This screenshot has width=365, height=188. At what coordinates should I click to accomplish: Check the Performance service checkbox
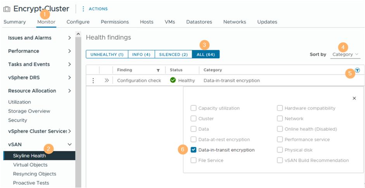[280, 139]
